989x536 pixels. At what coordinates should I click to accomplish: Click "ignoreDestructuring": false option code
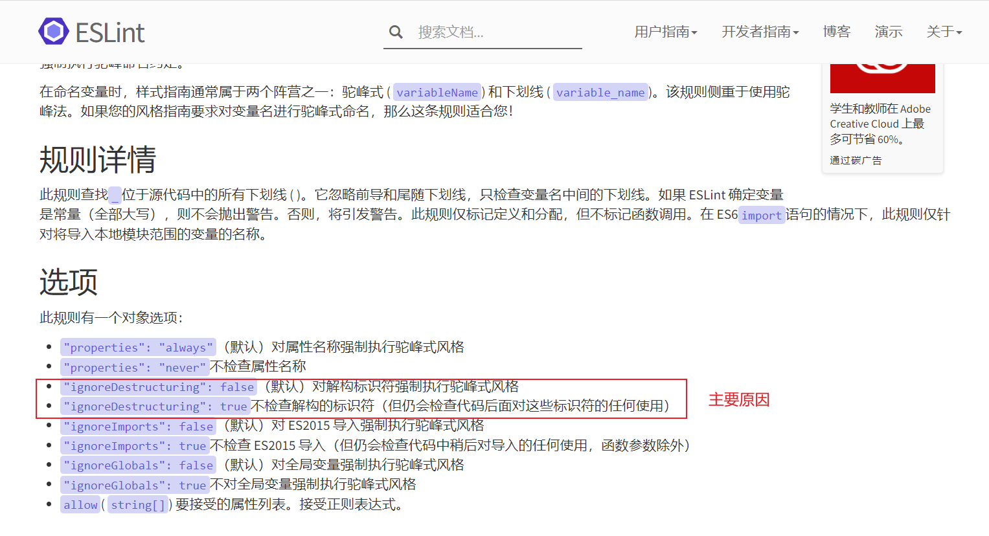click(159, 387)
